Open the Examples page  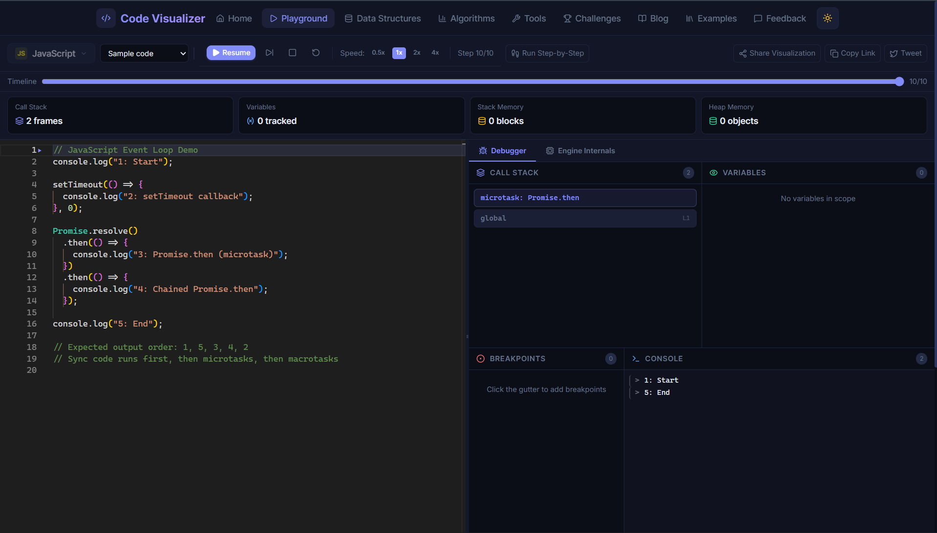(711, 18)
